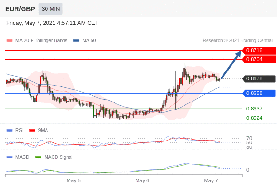Click the blue 0.8658 pivot price tag
277x188 pixels.
(x=259, y=93)
